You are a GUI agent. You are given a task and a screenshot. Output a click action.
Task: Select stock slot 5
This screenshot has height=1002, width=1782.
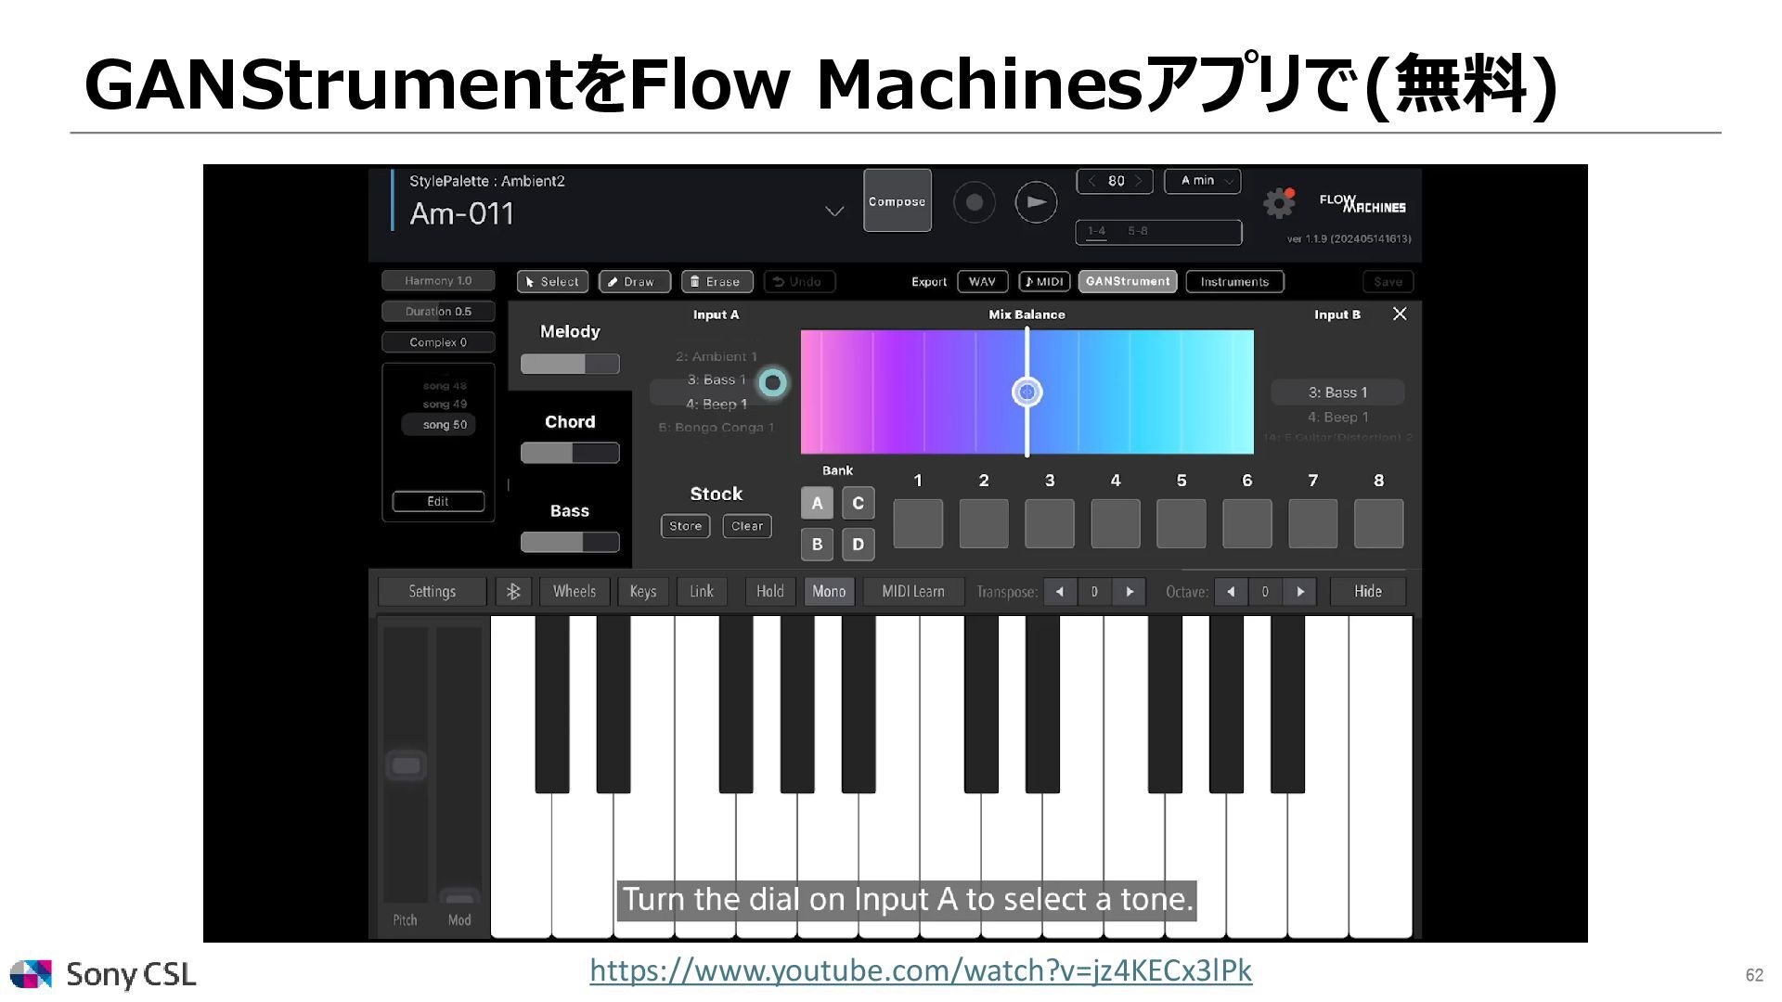click(1182, 523)
